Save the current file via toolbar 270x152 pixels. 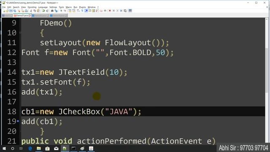point(11,11)
